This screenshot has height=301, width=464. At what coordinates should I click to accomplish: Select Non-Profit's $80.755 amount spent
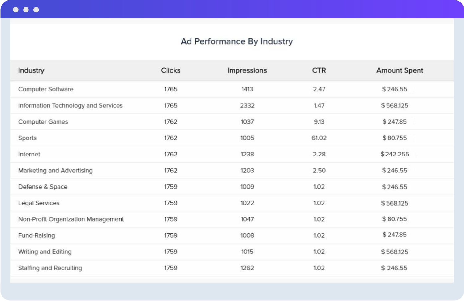pyautogui.click(x=395, y=219)
